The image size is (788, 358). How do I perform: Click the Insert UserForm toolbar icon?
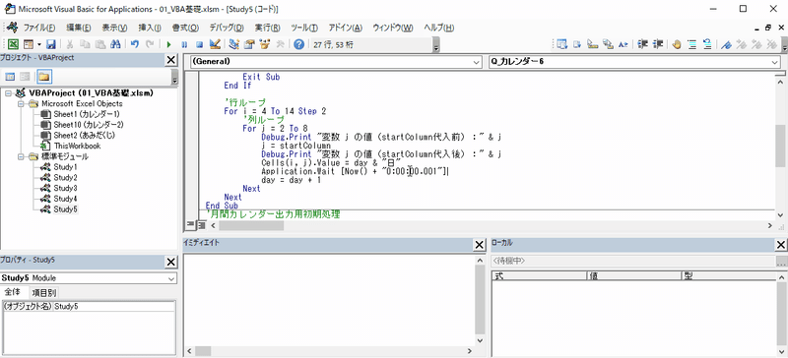(28, 44)
